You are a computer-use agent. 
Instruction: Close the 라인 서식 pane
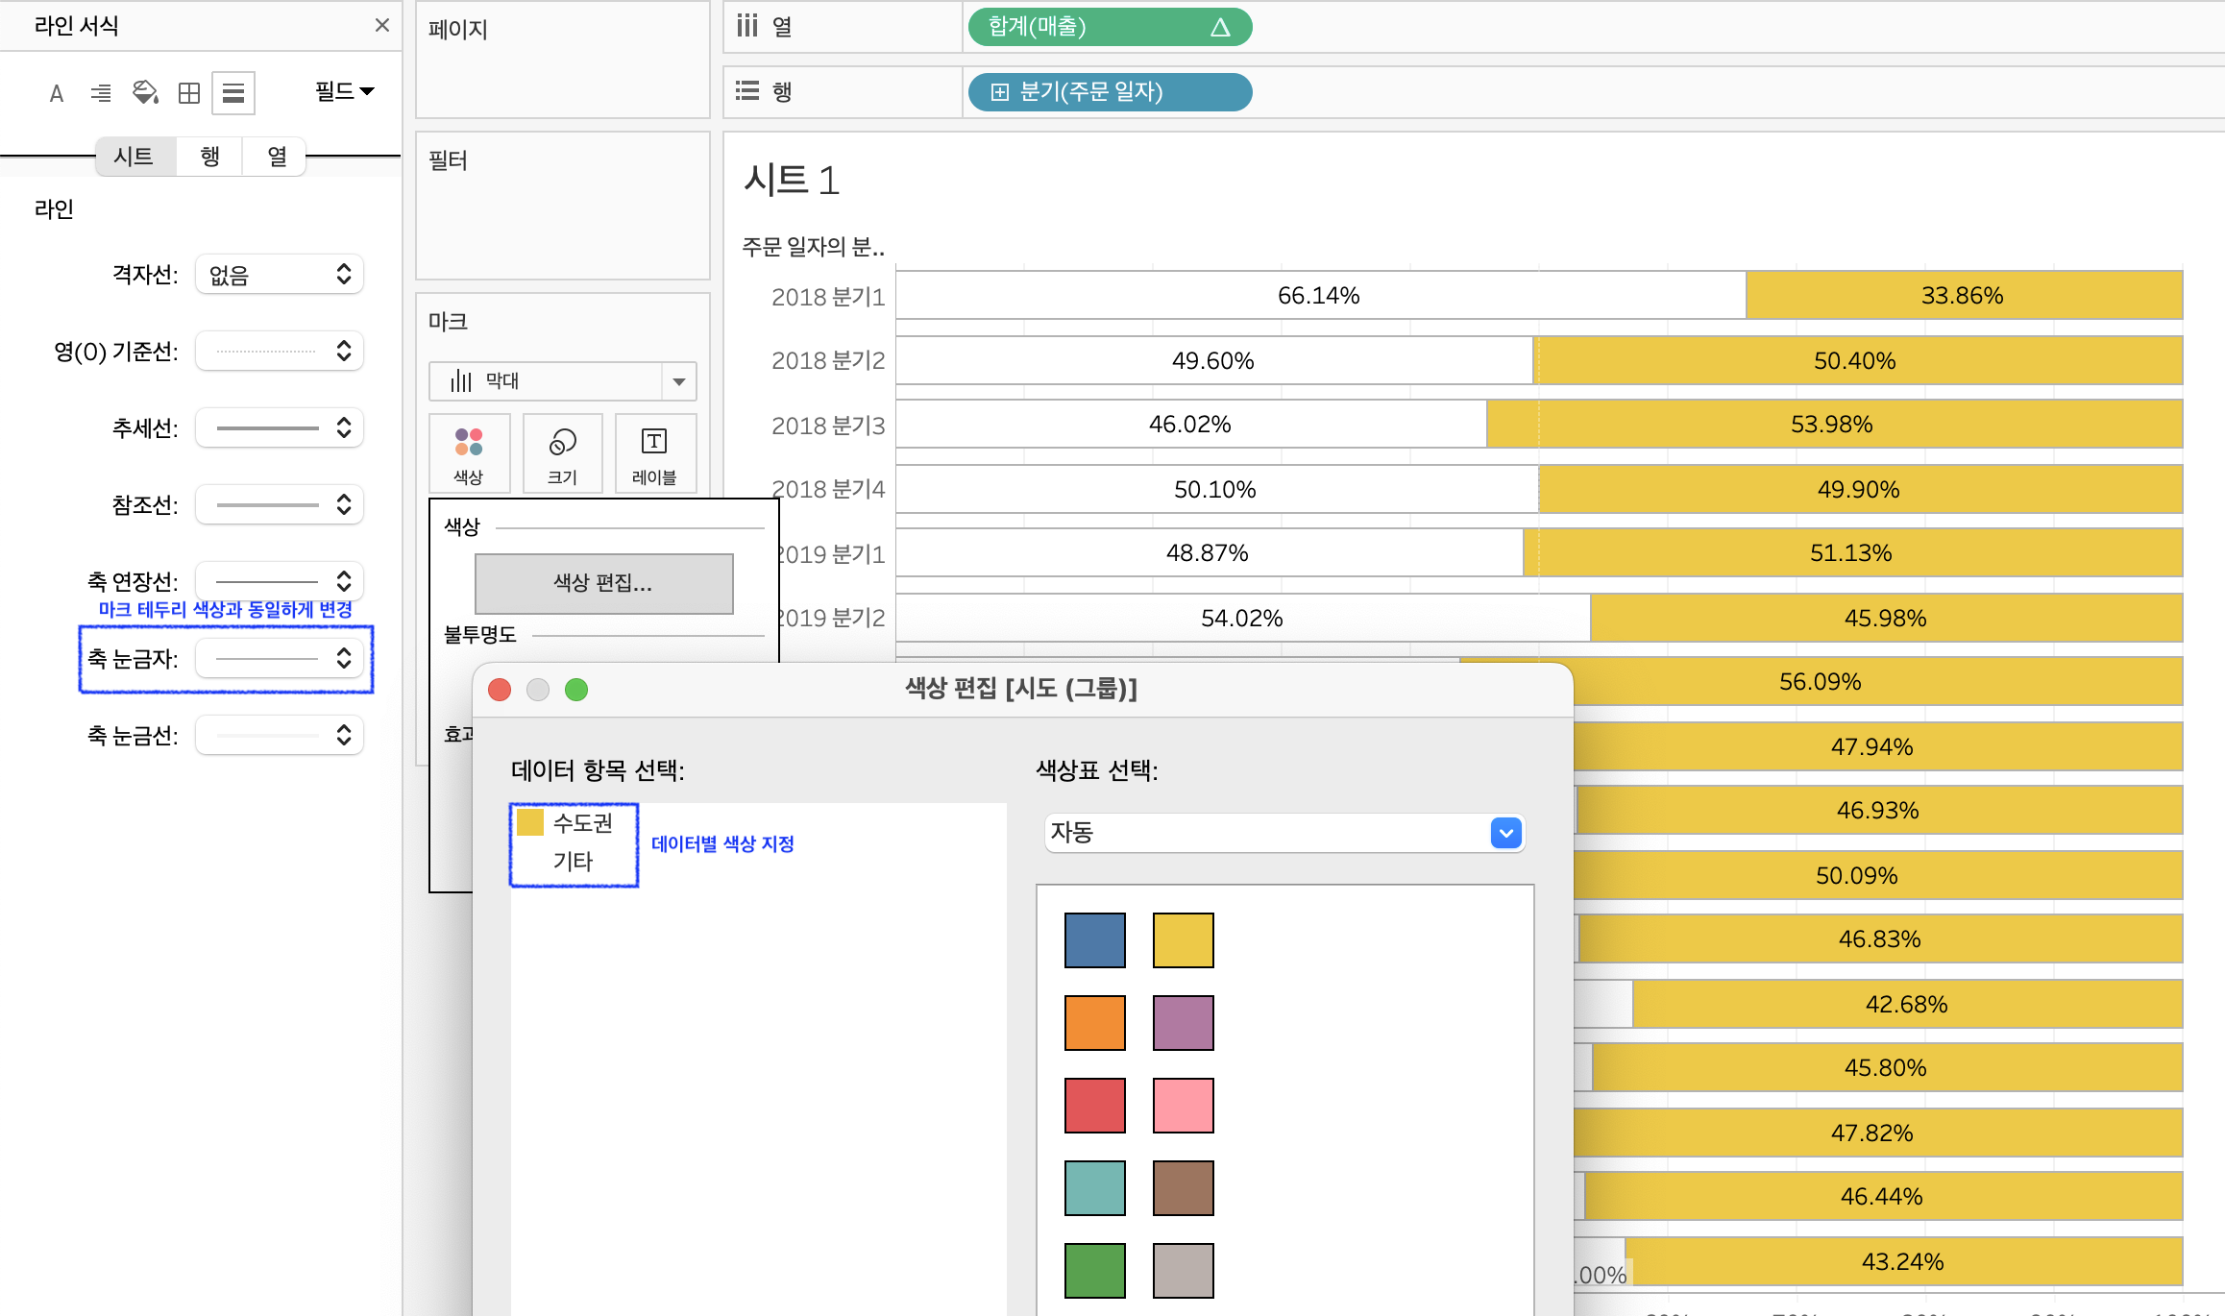382,25
